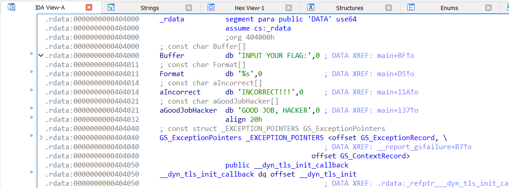Expand the GS_ExceptionPointers line arrow
Viewport: 509px width, 188px height.
coord(41,138)
